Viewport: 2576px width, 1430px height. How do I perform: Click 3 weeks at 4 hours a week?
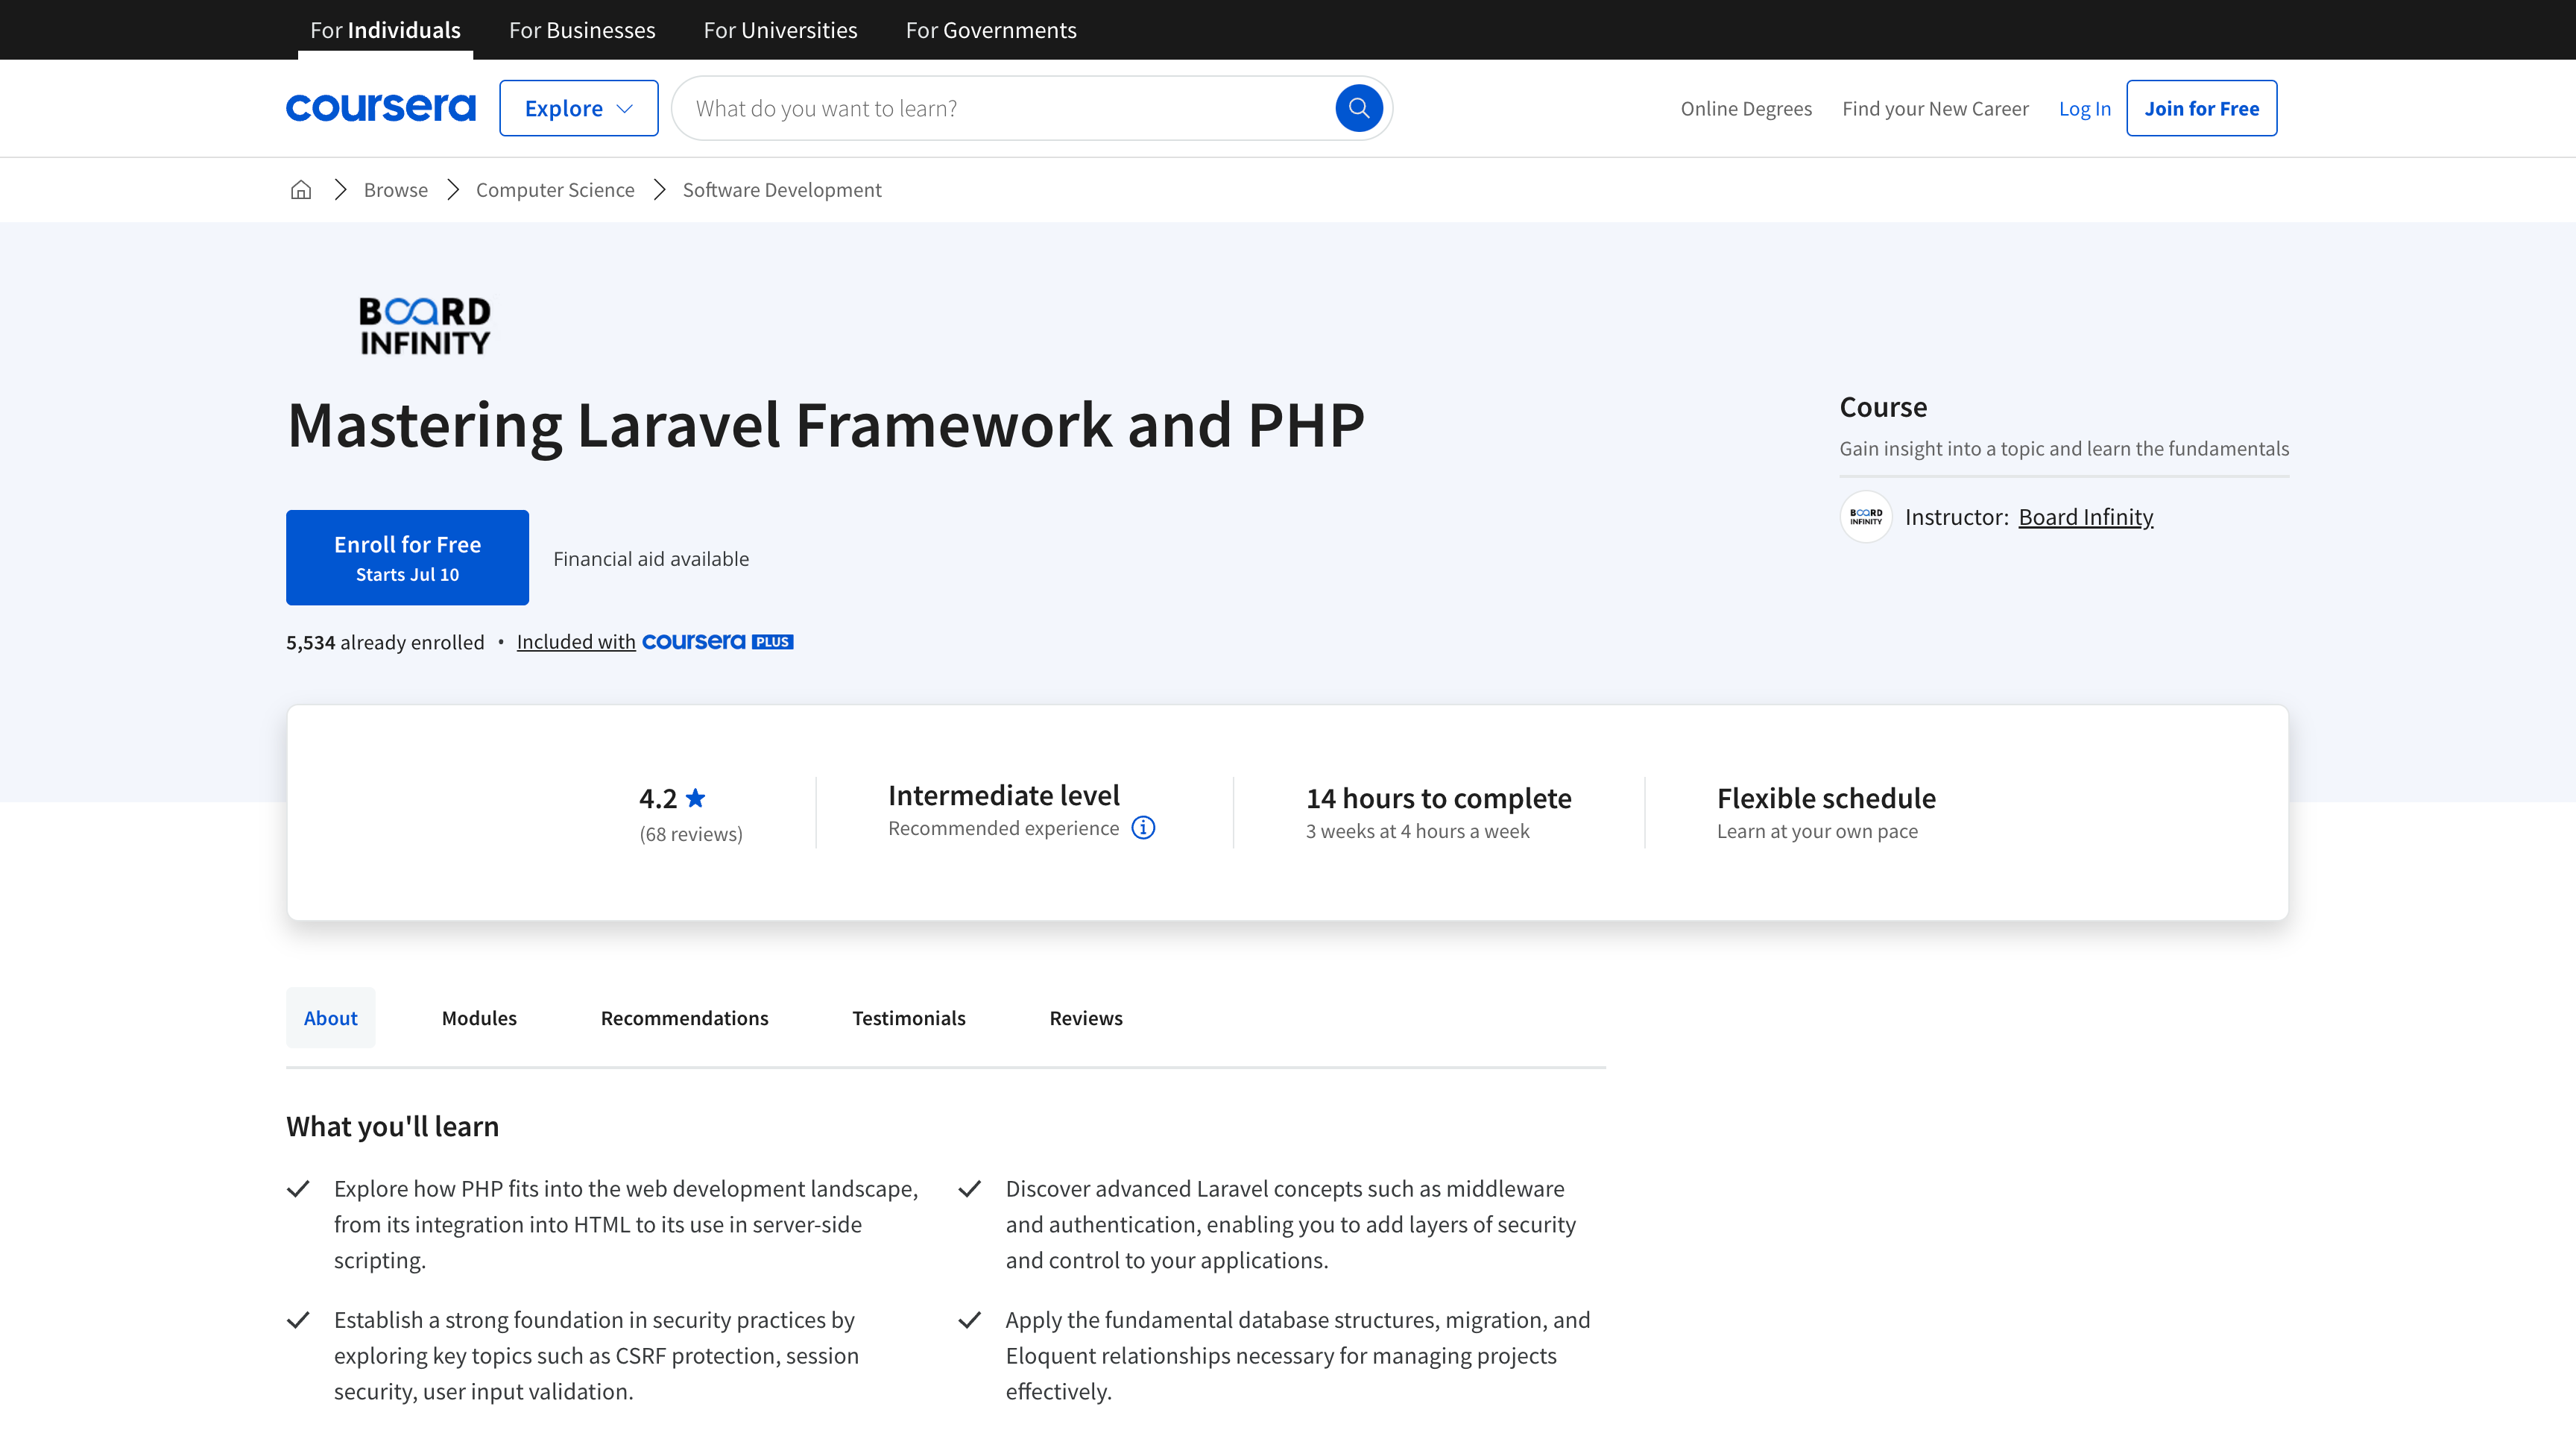(x=1417, y=831)
